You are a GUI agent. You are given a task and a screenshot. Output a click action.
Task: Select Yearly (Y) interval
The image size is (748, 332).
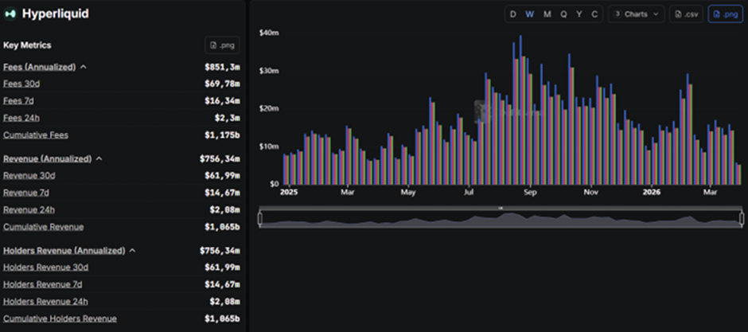coord(579,14)
